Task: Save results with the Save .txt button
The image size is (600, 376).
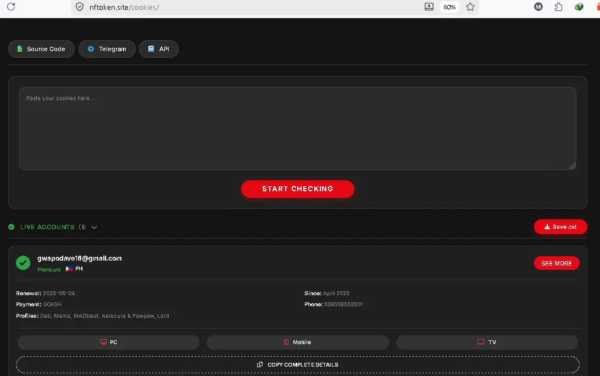Action: coord(560,226)
